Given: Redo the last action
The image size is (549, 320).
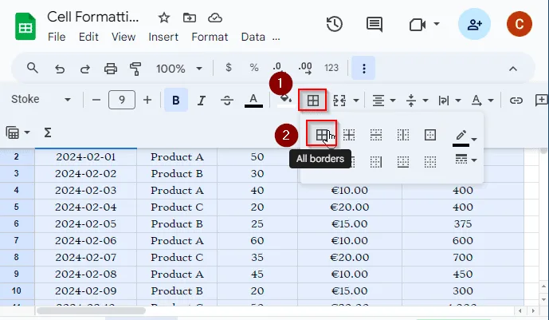Looking at the screenshot, I should point(85,69).
